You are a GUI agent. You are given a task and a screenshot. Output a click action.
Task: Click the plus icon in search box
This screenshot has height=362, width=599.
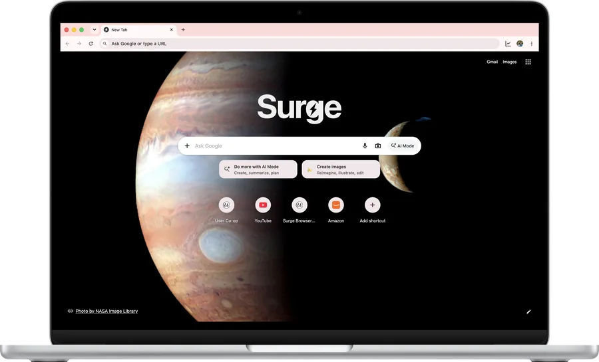[187, 146]
